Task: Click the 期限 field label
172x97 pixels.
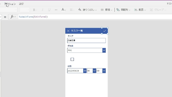Action: point(69,66)
